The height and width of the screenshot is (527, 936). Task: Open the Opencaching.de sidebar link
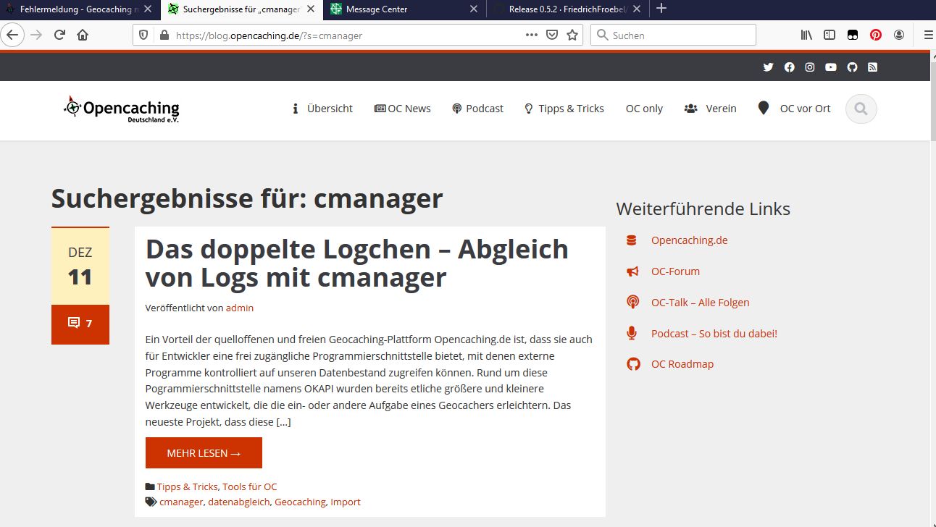[689, 240]
